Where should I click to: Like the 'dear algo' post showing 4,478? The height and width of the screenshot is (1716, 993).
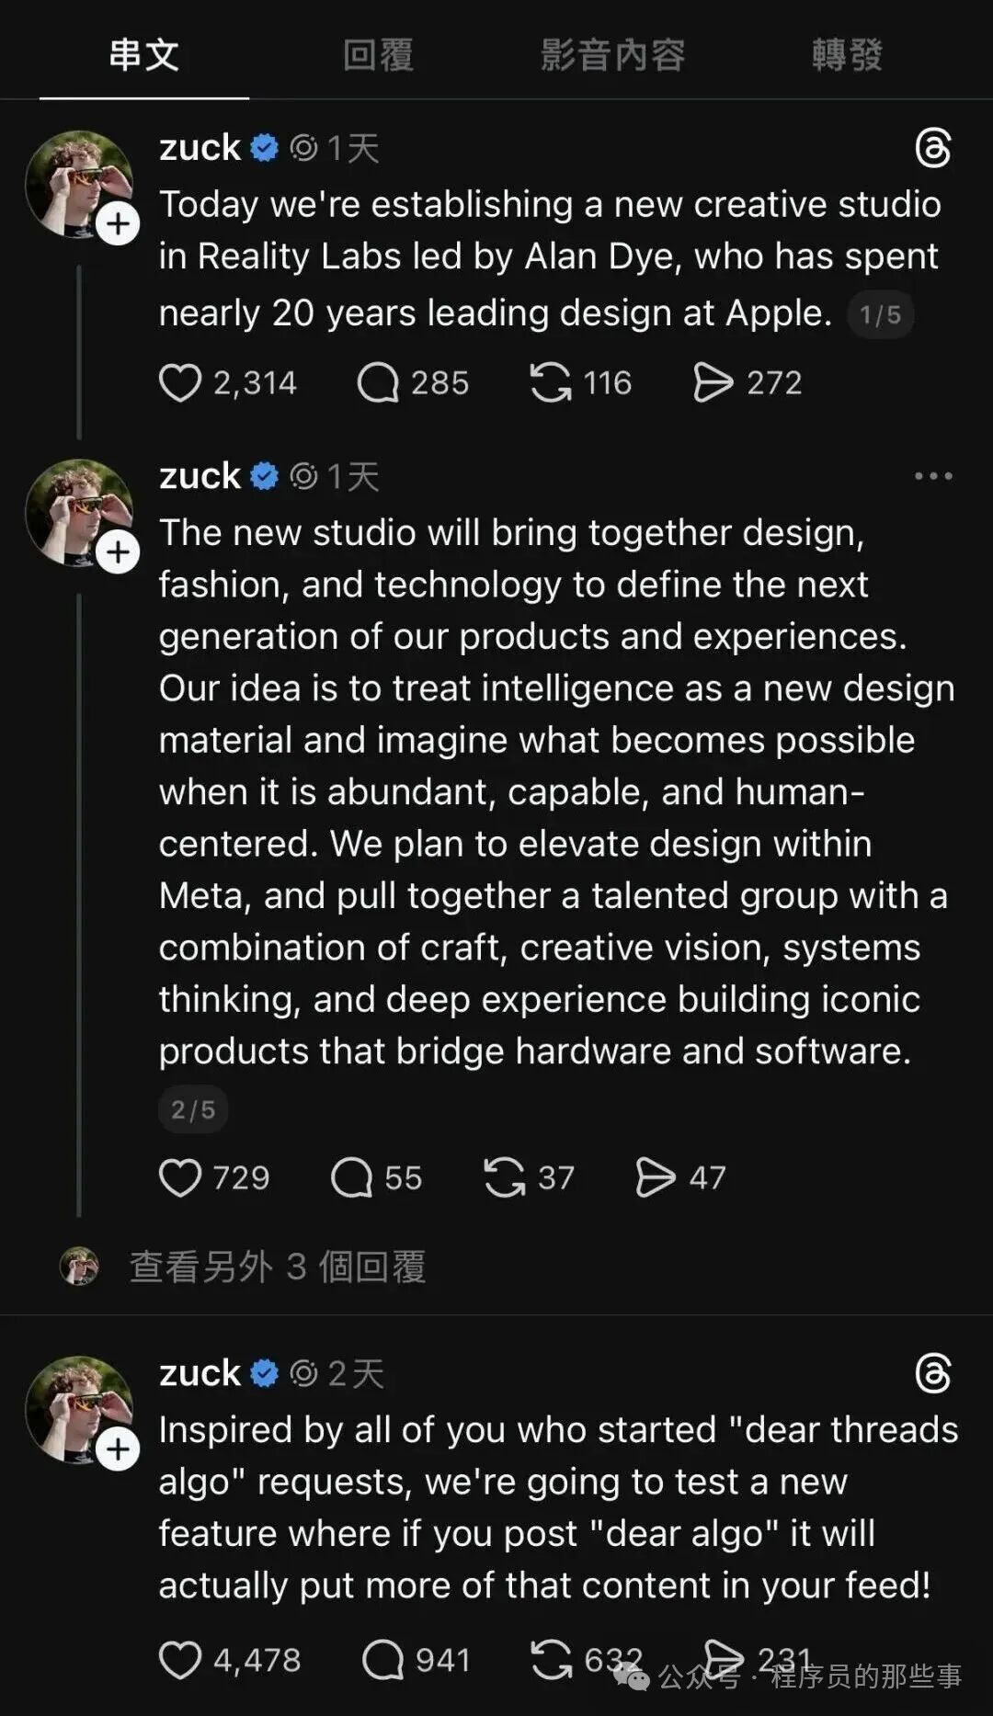(184, 1660)
